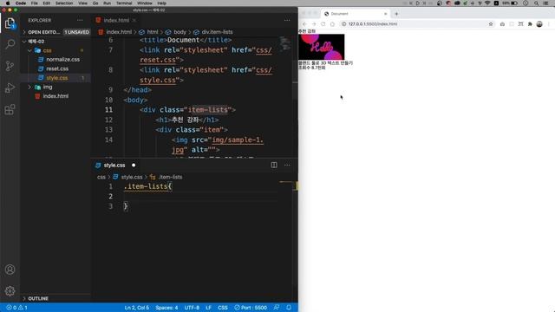555x312 pixels.
Task: Open the Search view in activity bar
Action: (x=10, y=44)
